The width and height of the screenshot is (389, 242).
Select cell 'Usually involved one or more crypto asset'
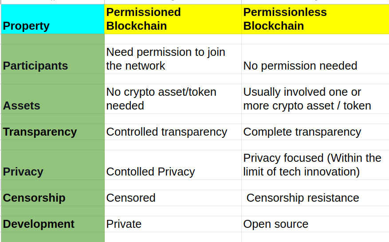[x=315, y=99]
